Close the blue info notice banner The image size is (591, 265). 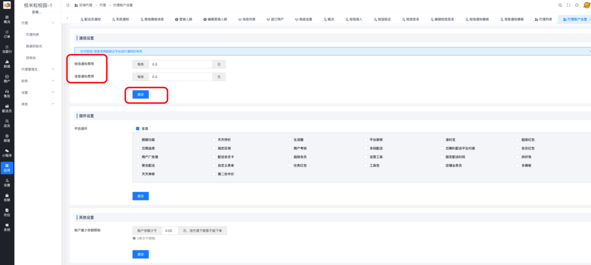click(589, 51)
